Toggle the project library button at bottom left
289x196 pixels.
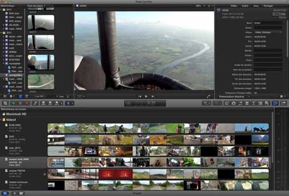pos(5,193)
